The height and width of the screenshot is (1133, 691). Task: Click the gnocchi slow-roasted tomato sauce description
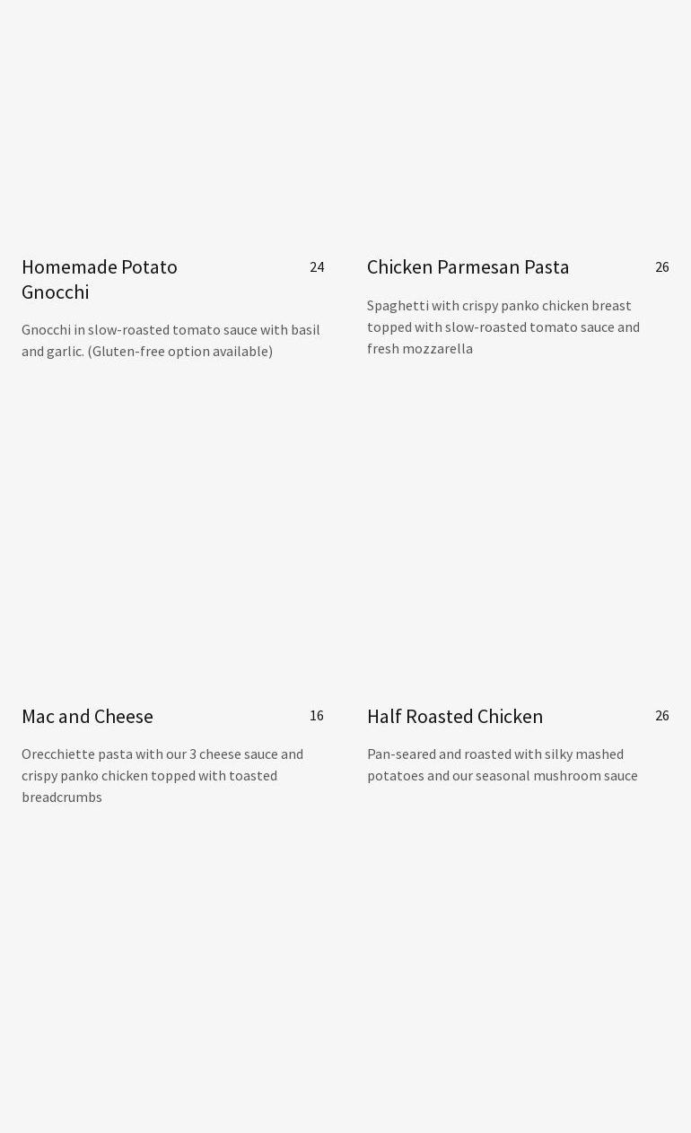click(x=171, y=330)
